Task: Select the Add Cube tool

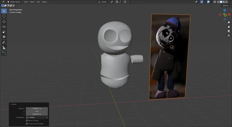Action: (4, 53)
